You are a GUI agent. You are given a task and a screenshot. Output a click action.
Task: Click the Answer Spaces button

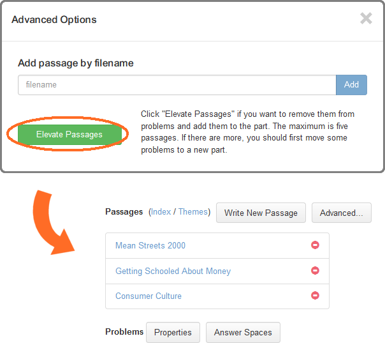(243, 332)
